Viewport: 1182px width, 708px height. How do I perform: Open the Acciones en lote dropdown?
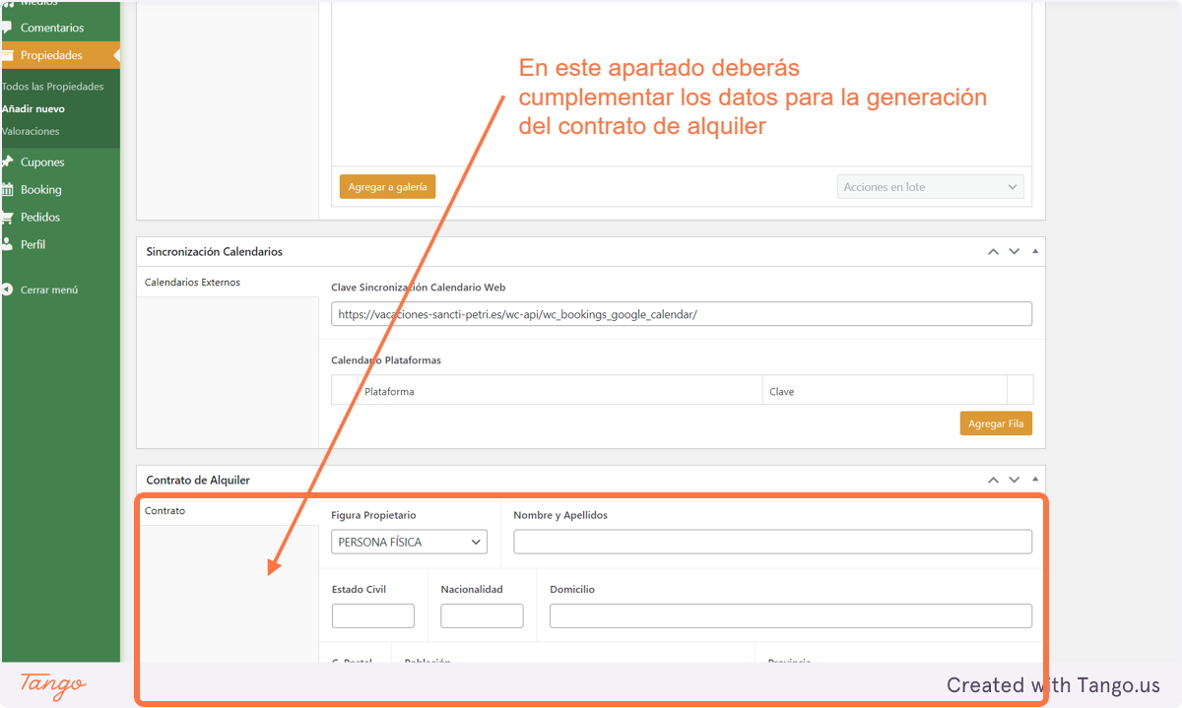click(x=930, y=187)
